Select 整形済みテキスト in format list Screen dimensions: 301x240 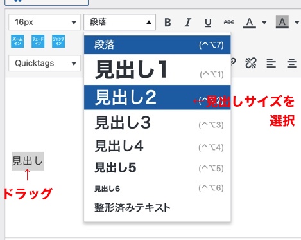(x=157, y=208)
